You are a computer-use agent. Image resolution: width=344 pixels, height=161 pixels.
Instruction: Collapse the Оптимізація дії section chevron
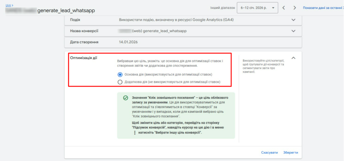(x=293, y=58)
